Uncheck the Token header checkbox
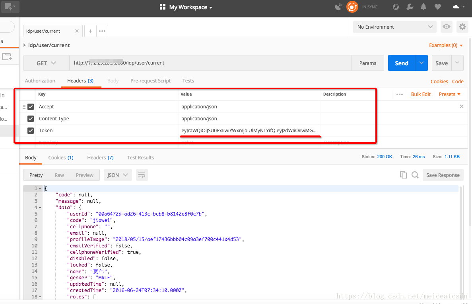This screenshot has width=472, height=304. 30,131
